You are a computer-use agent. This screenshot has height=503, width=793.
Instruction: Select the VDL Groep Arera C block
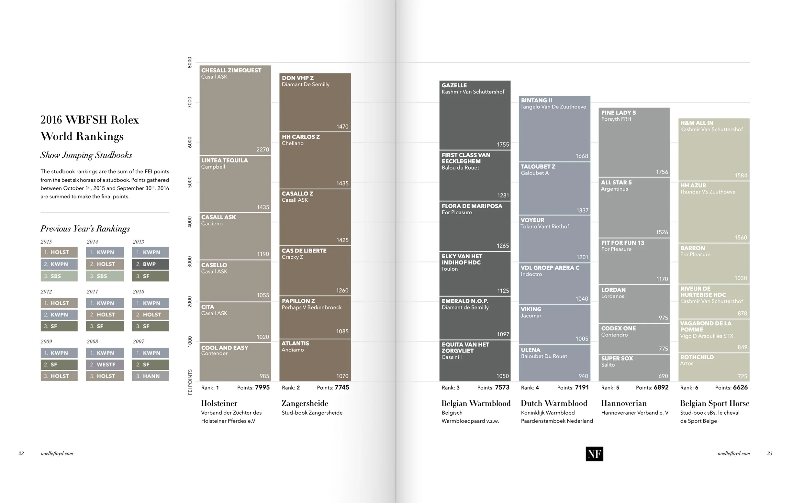[x=554, y=283]
